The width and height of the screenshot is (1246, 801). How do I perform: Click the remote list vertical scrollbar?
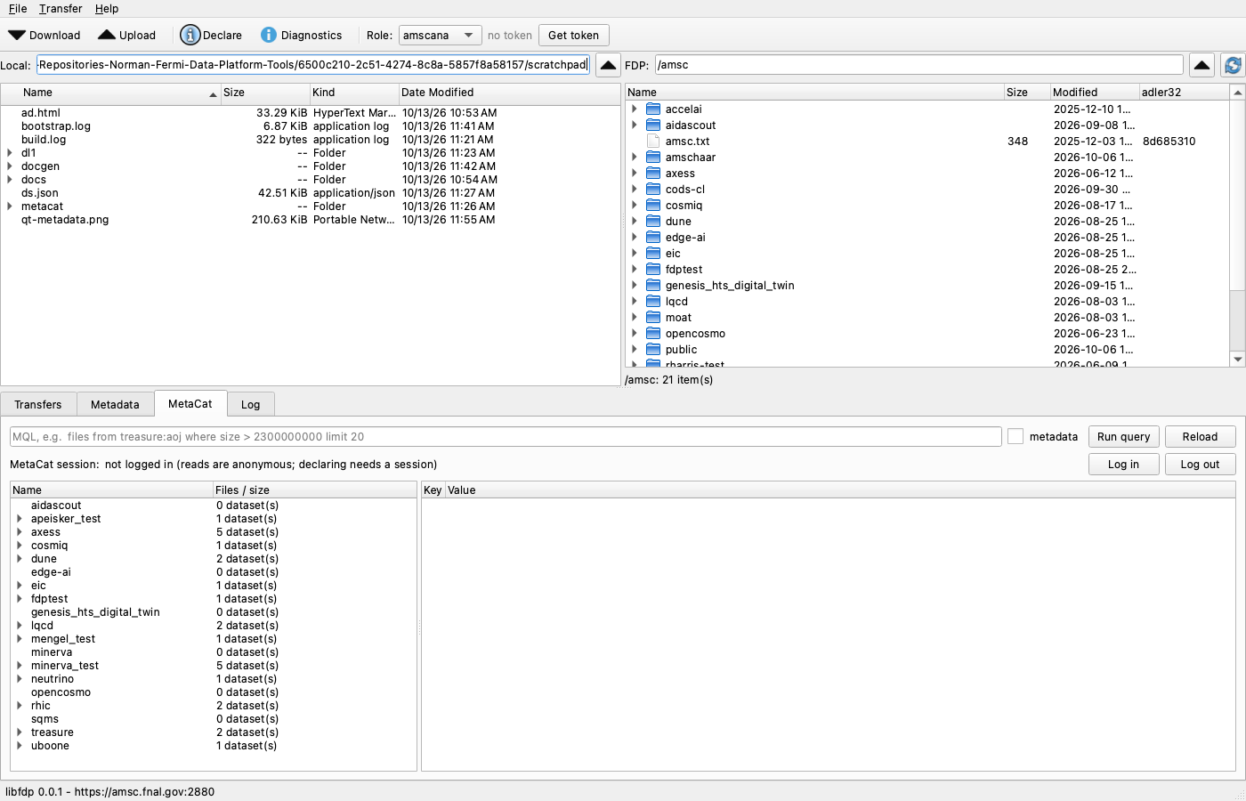pyautogui.click(x=1237, y=226)
